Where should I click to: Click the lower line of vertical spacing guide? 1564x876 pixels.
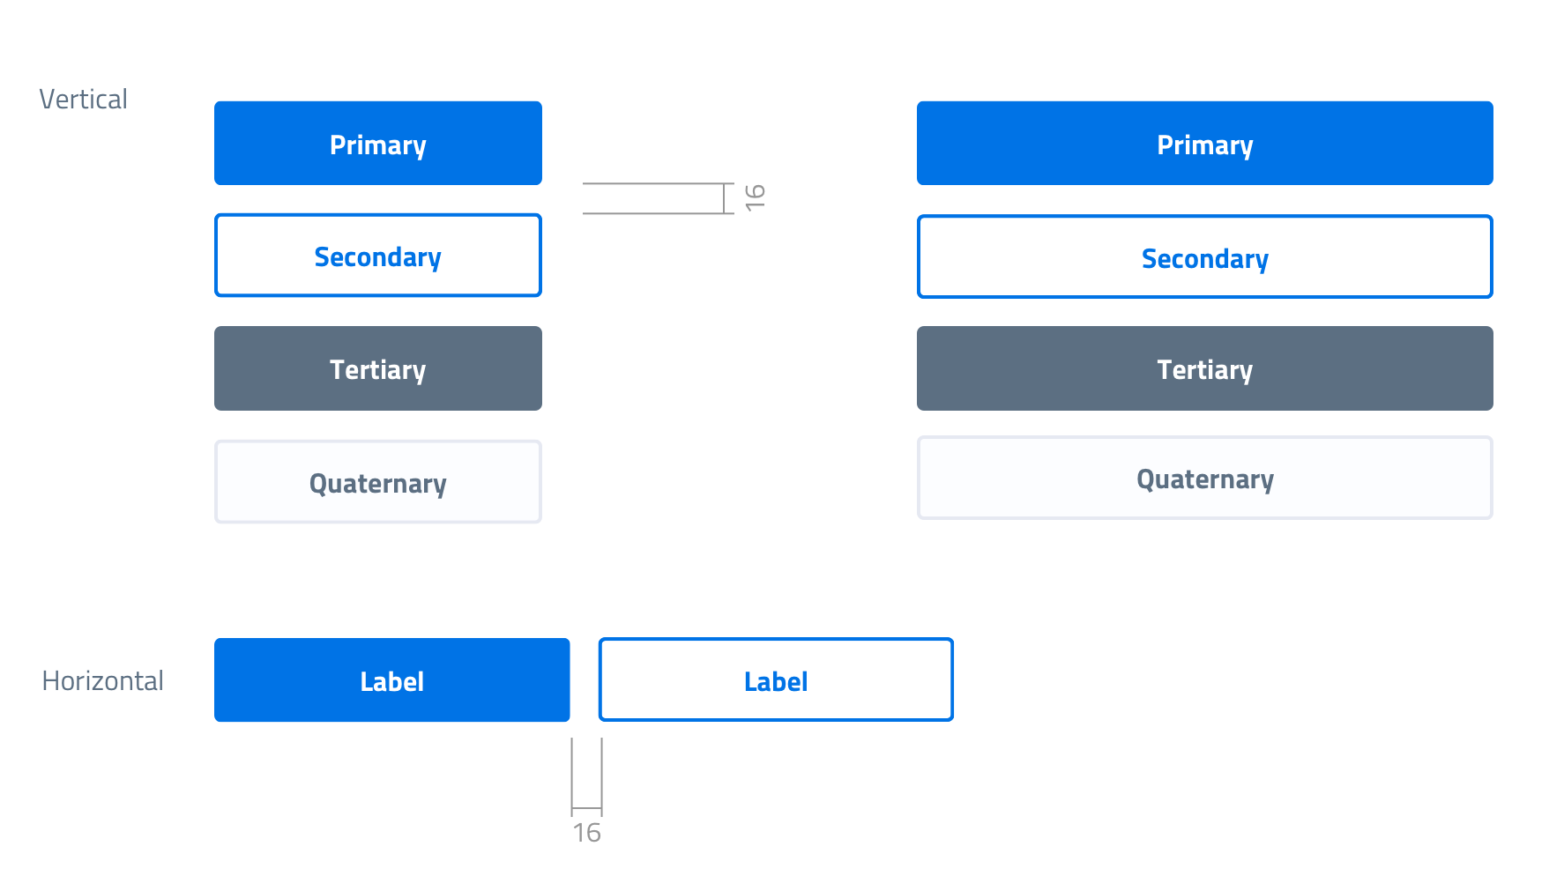click(652, 213)
